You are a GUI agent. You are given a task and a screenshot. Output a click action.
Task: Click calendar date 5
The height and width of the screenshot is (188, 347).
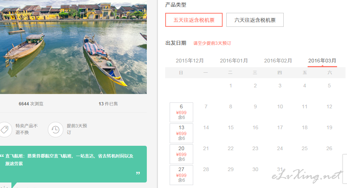click(329, 86)
